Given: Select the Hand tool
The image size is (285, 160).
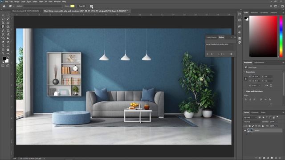Looking at the screenshot, I should coord(8,49).
